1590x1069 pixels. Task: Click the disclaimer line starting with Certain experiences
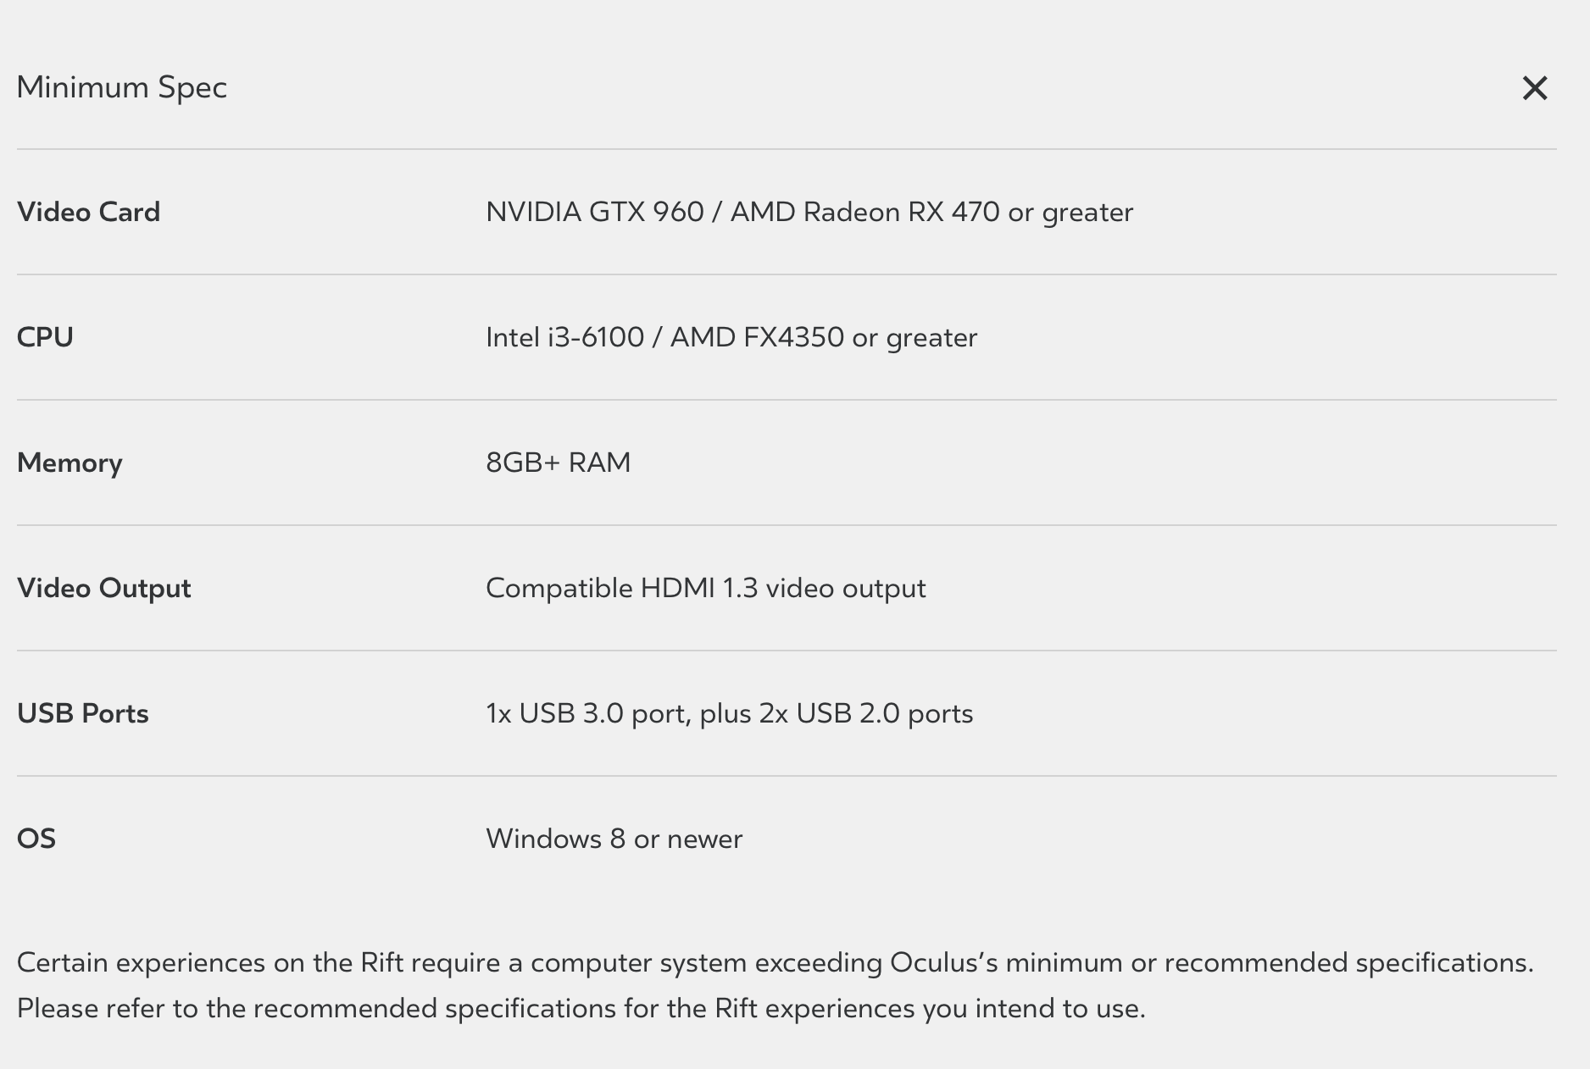[776, 963]
